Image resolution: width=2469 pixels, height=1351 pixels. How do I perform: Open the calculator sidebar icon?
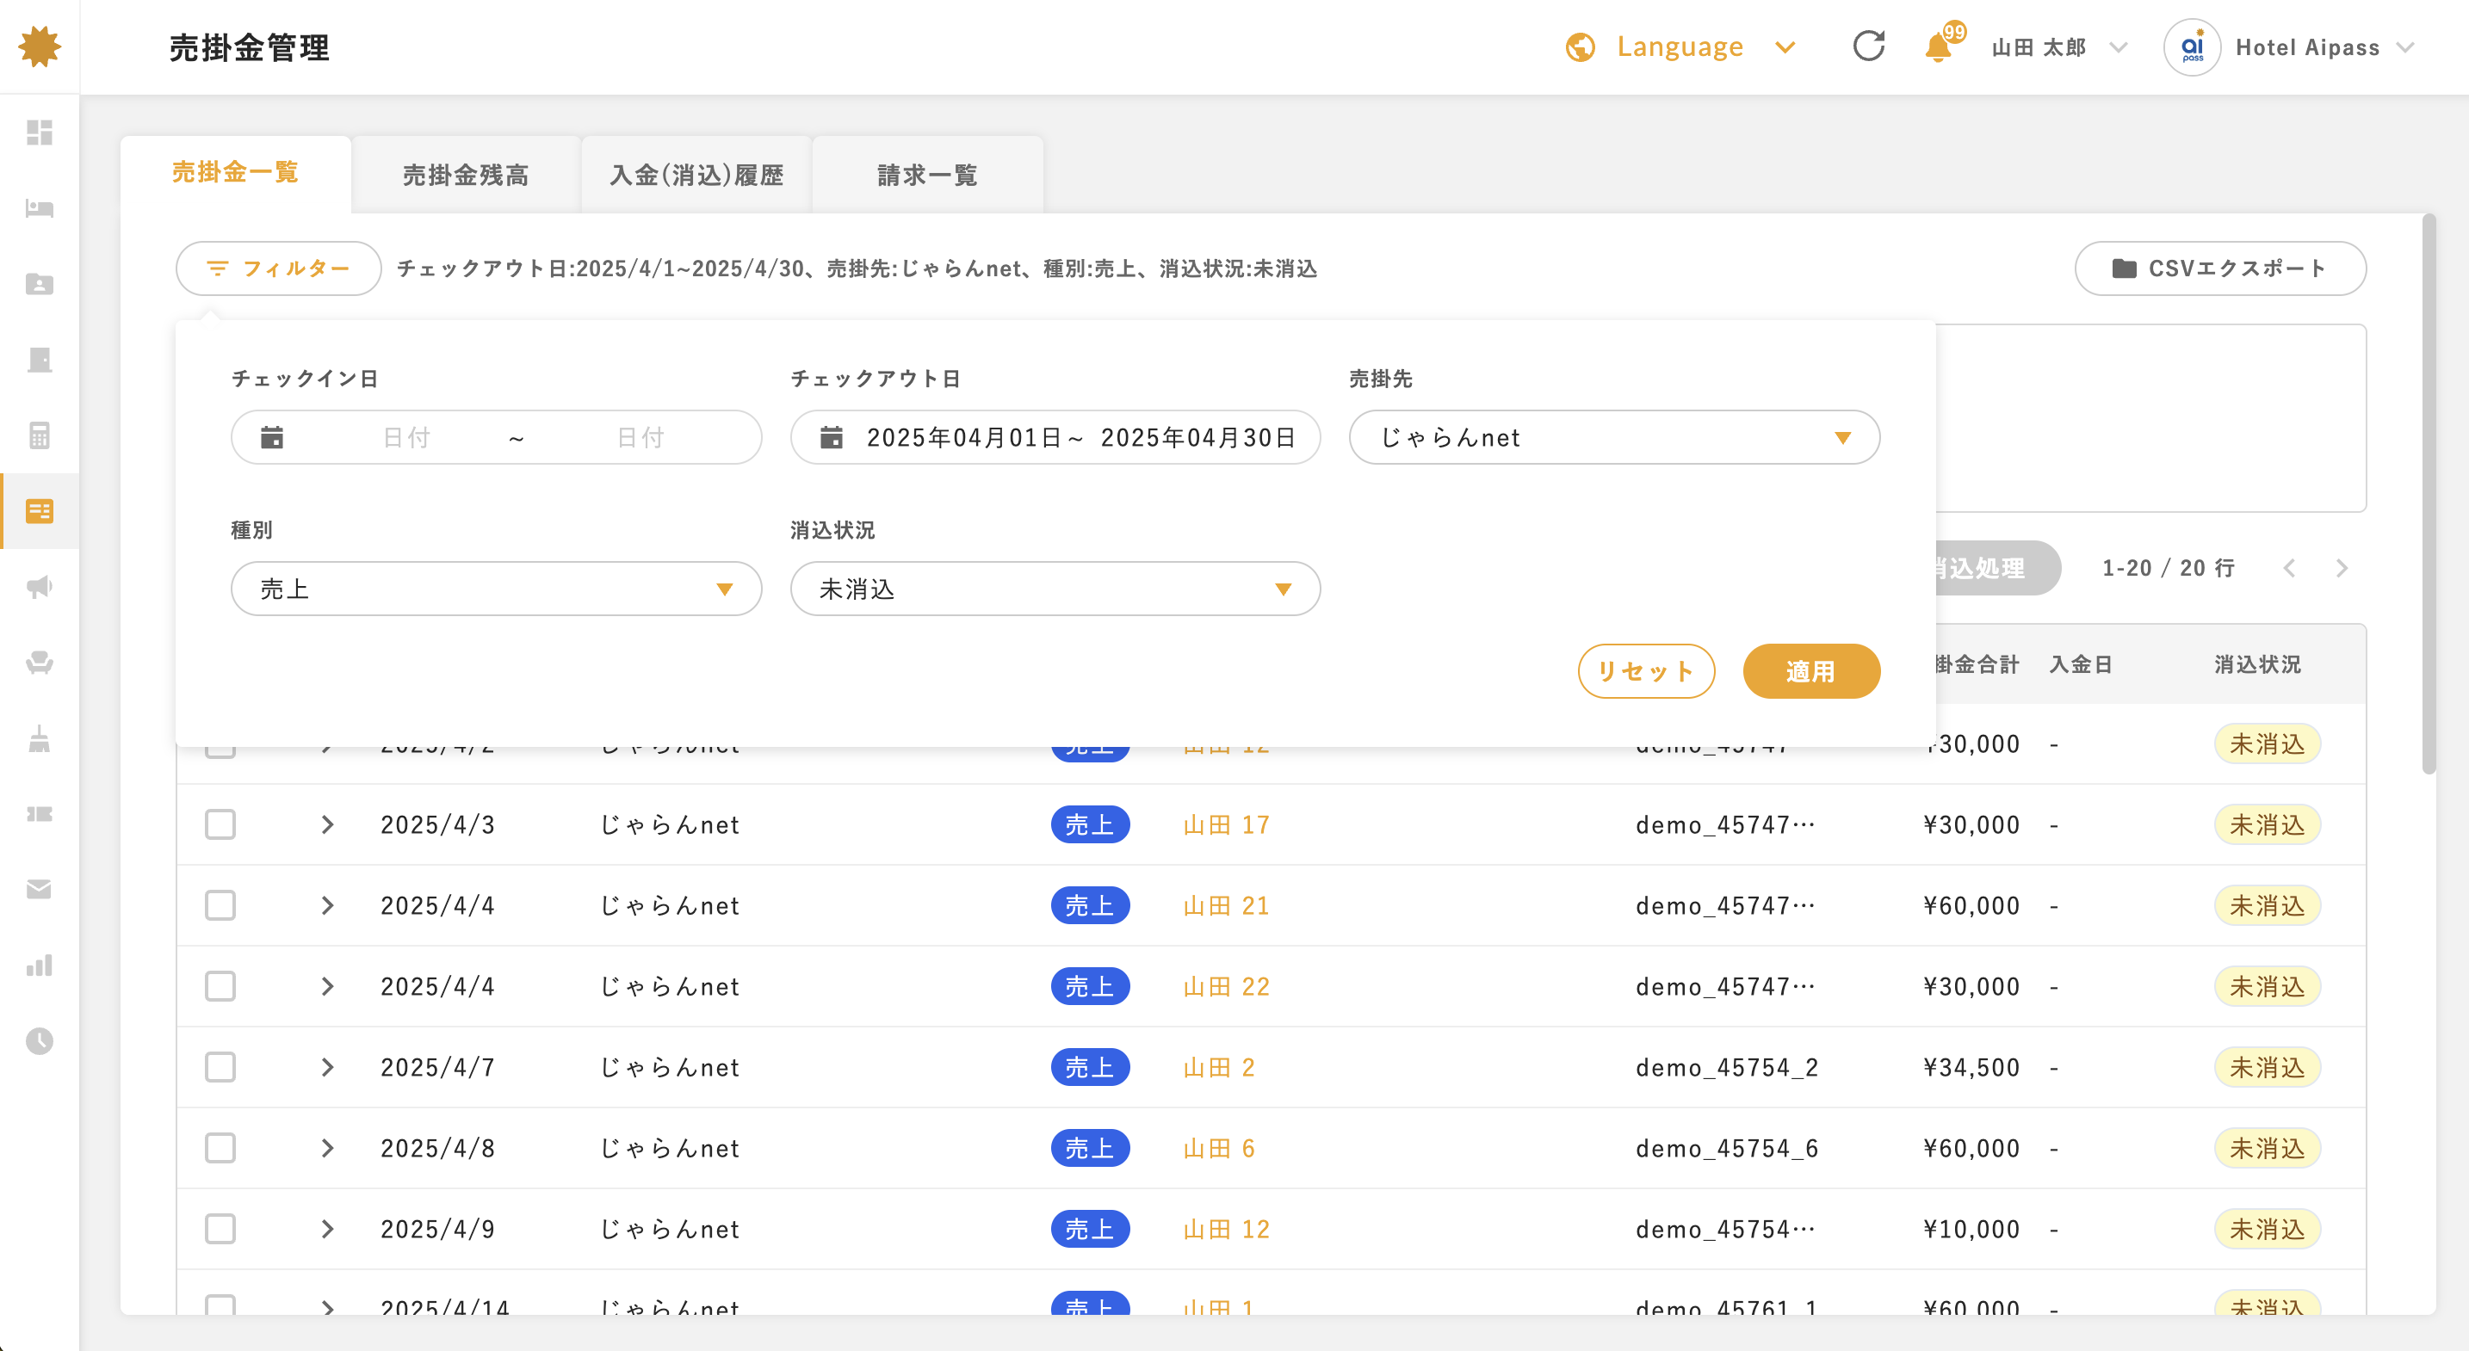(40, 435)
